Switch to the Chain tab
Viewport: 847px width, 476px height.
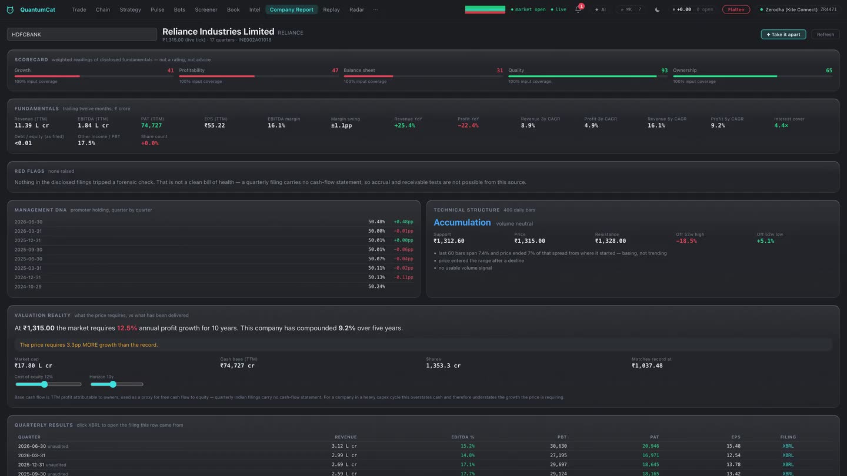click(x=103, y=9)
